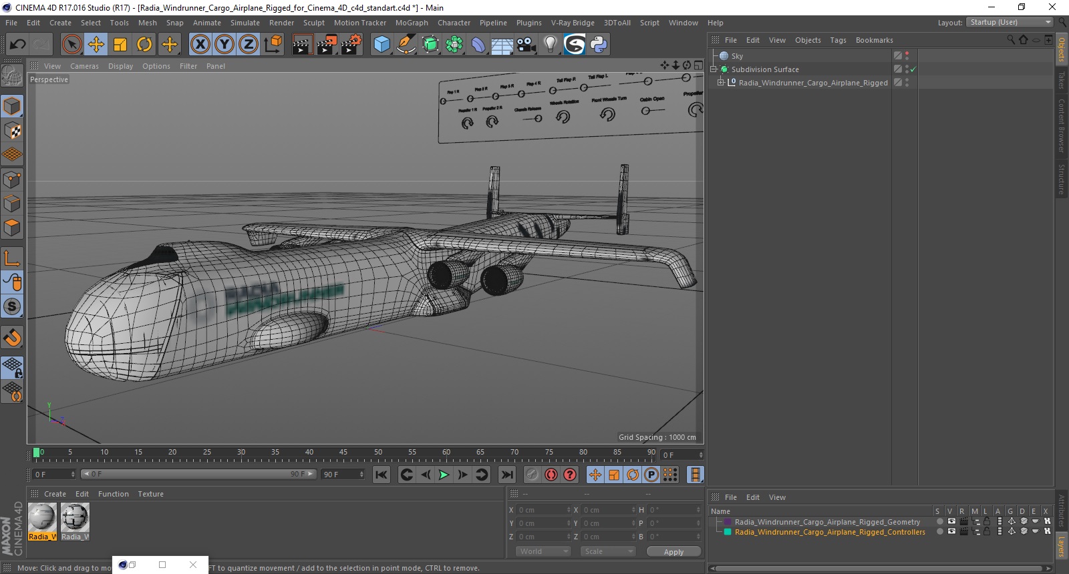Viewport: 1069px width, 574px height.
Task: Add a Light object
Action: pyautogui.click(x=550, y=45)
